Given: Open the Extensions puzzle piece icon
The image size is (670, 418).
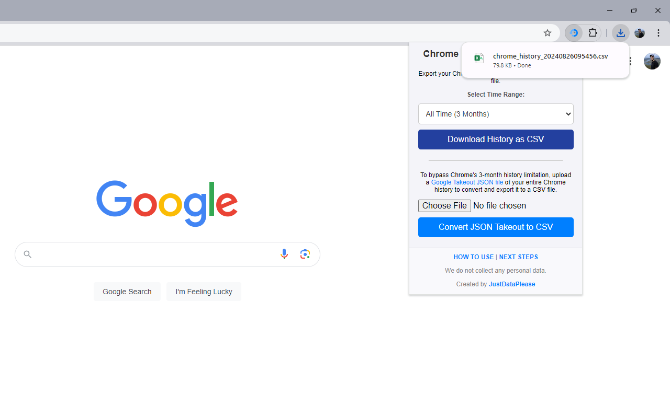Looking at the screenshot, I should point(593,33).
